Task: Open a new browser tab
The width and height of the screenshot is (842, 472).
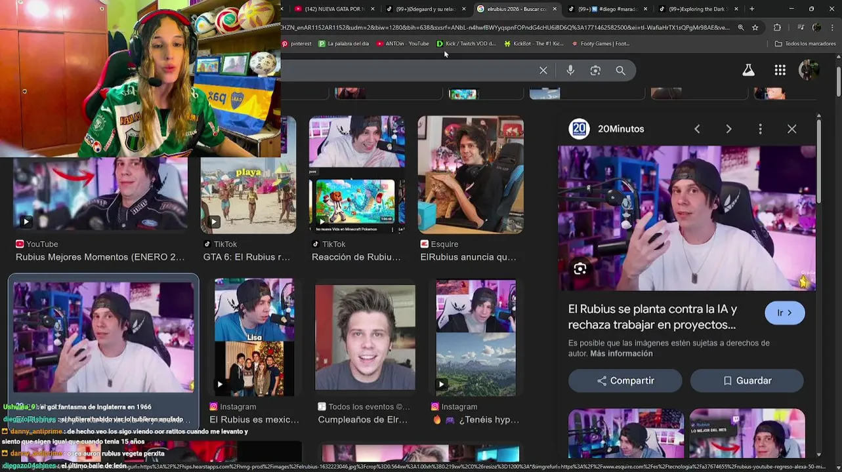Action: [x=752, y=9]
